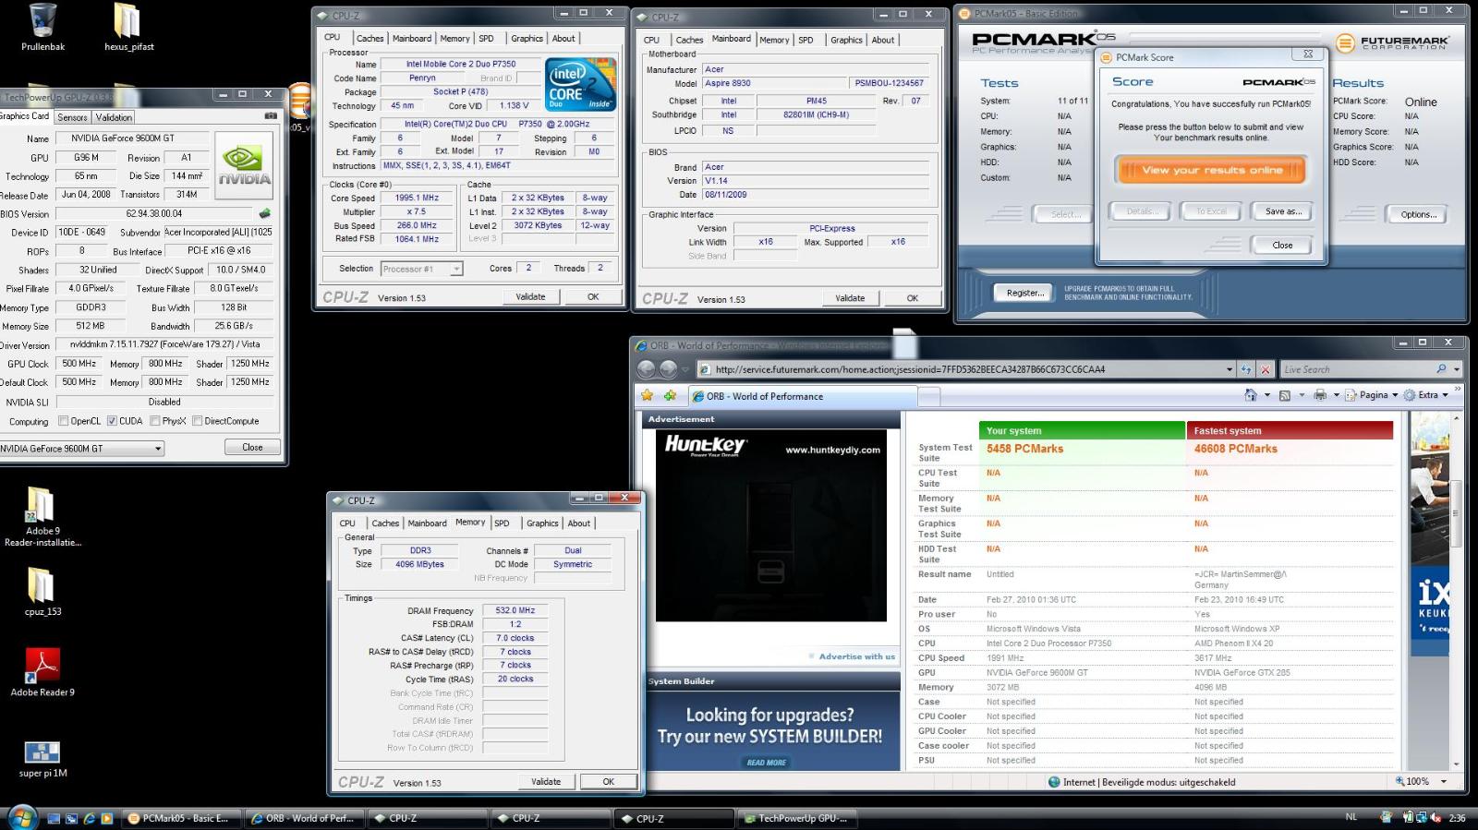Screen dimensions: 1478x830
Task: Click the volume icon in system tray
Action: [x=1436, y=818]
